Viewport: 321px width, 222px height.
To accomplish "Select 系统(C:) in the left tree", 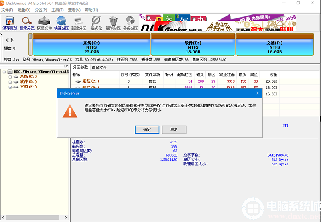I will coord(28,77).
